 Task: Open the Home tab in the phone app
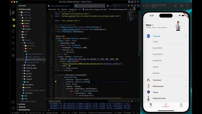click(x=151, y=105)
